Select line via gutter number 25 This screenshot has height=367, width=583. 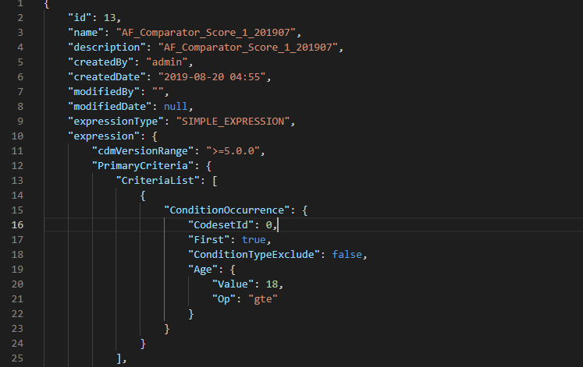[x=17, y=359]
